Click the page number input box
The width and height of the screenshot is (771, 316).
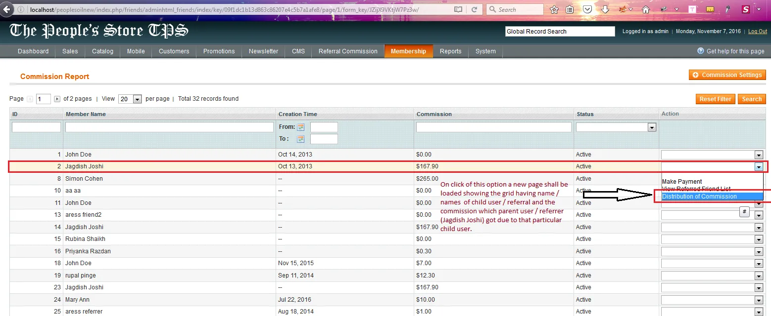click(x=44, y=99)
